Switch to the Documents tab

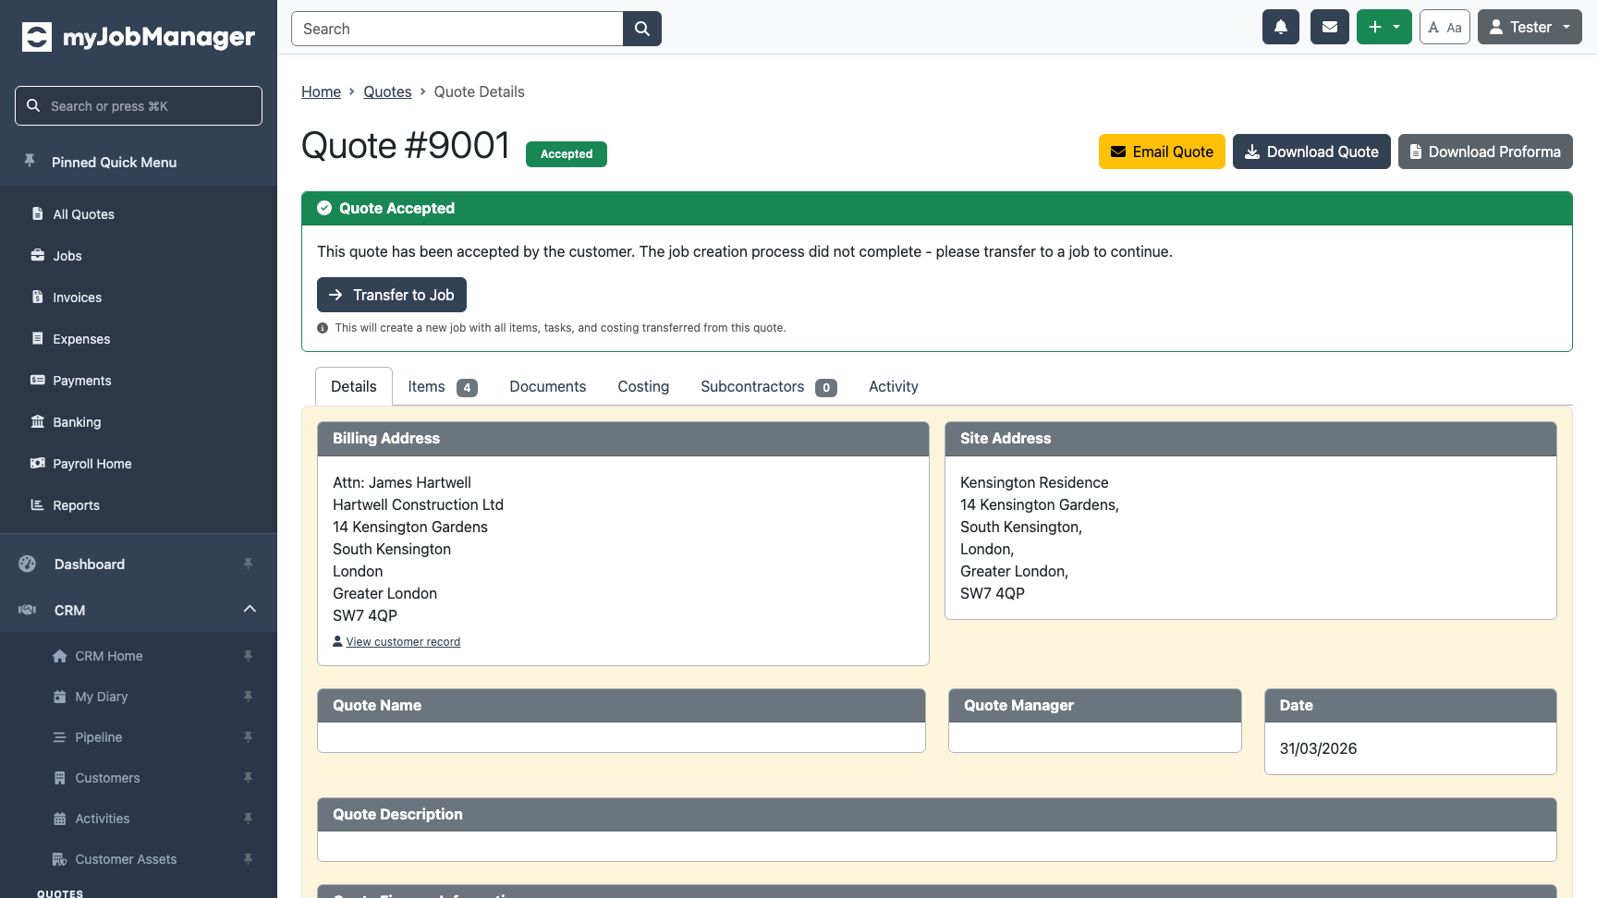pos(548,386)
